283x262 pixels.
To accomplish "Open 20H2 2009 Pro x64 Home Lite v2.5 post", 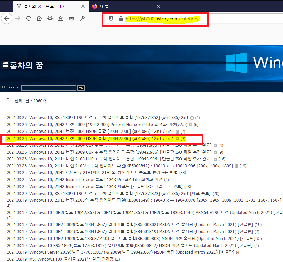I will click(x=108, y=124).
